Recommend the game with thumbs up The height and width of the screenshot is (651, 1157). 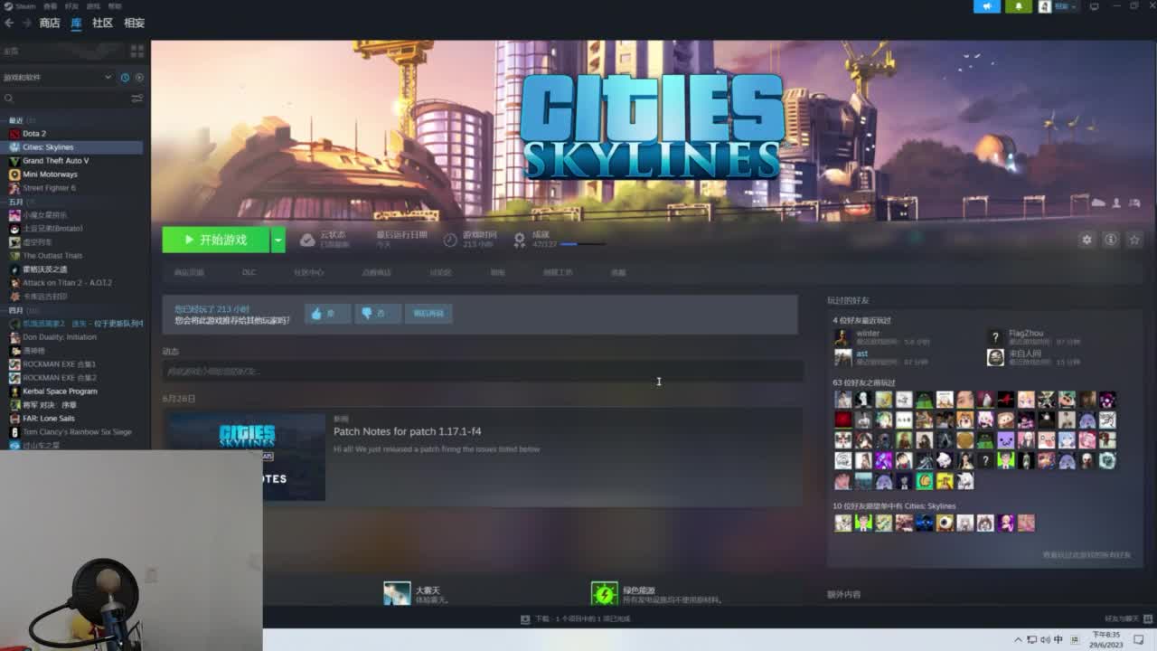pos(326,313)
